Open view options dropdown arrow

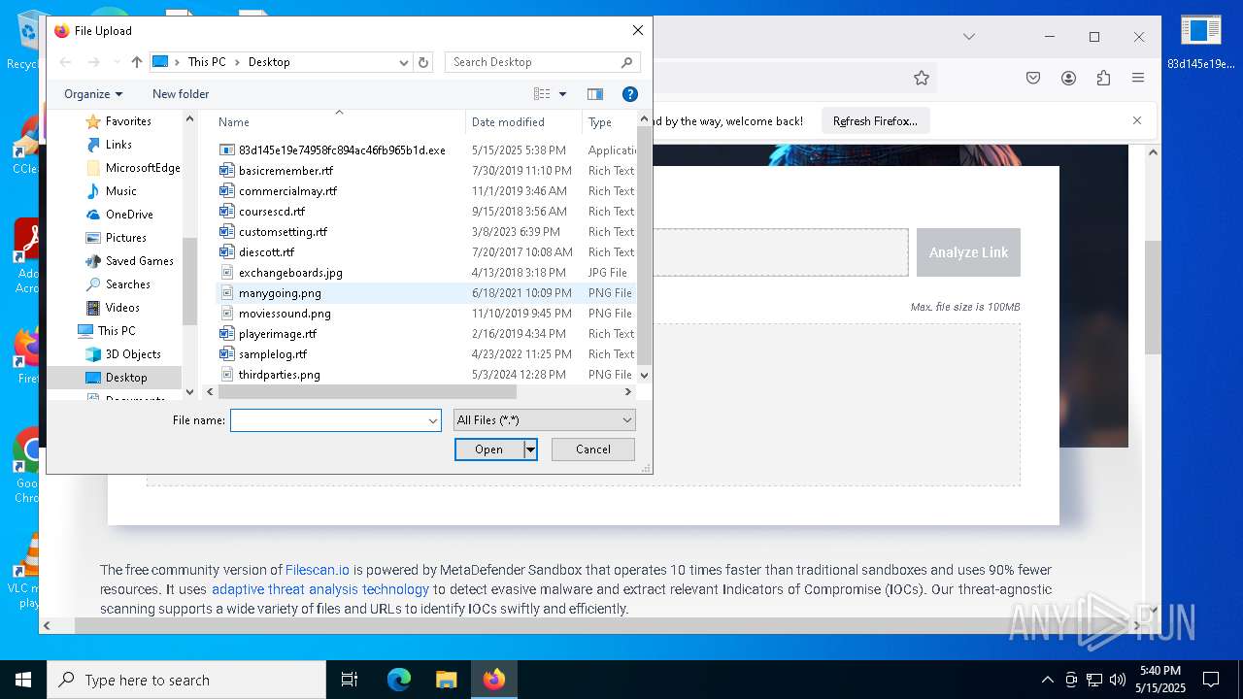pyautogui.click(x=562, y=94)
